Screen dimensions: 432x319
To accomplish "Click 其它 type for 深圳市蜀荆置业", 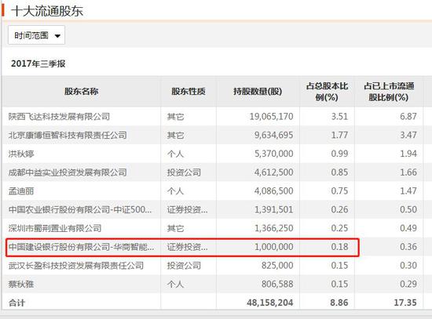I will tap(175, 228).
